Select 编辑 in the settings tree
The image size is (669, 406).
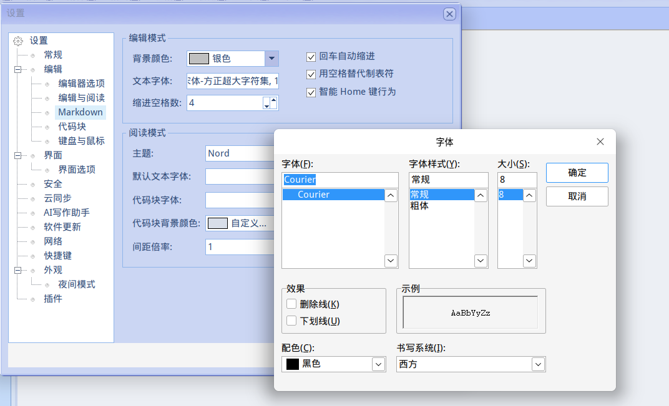(x=53, y=69)
